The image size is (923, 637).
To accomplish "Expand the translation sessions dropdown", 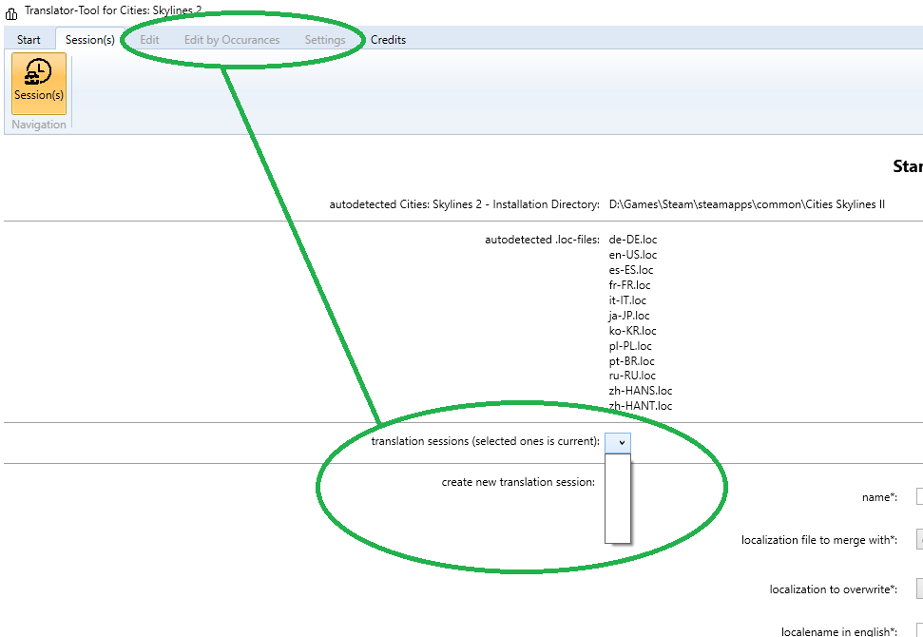I will (619, 441).
